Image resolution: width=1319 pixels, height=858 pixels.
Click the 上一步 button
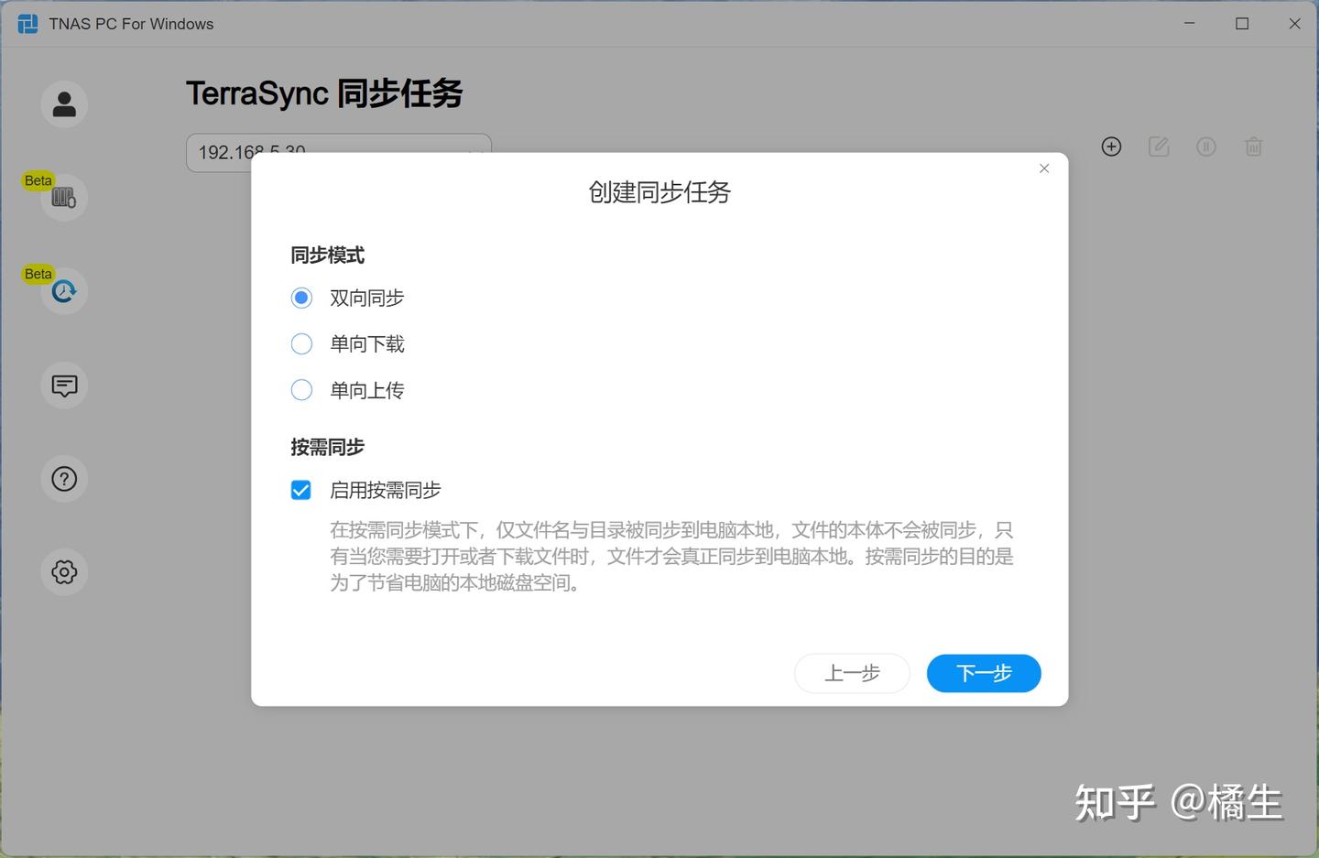click(851, 673)
